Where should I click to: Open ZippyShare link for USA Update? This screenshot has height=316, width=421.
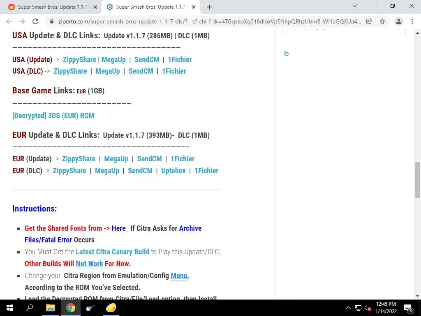79,60
